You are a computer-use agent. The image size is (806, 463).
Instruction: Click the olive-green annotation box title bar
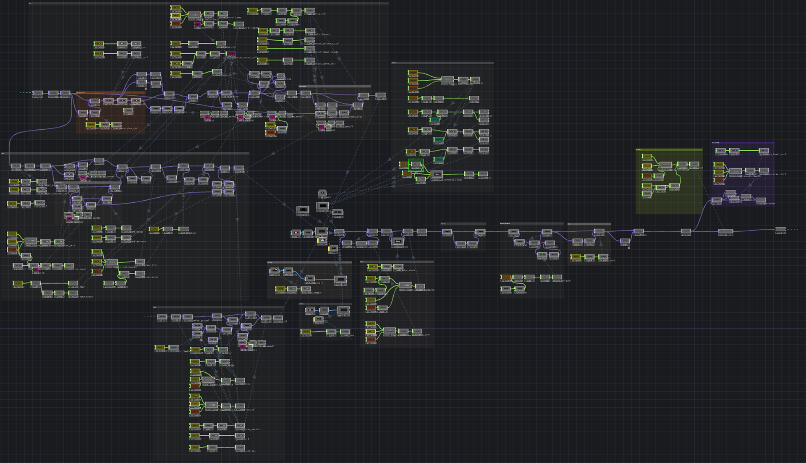pyautogui.click(x=668, y=149)
